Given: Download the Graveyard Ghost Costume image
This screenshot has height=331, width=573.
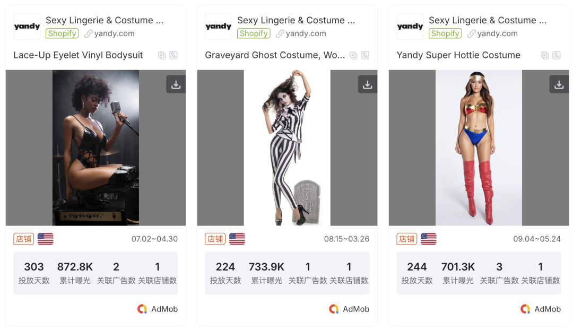Looking at the screenshot, I should click(x=367, y=84).
